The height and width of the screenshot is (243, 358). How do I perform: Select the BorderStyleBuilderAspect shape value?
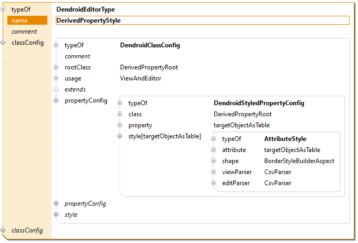[x=299, y=161]
